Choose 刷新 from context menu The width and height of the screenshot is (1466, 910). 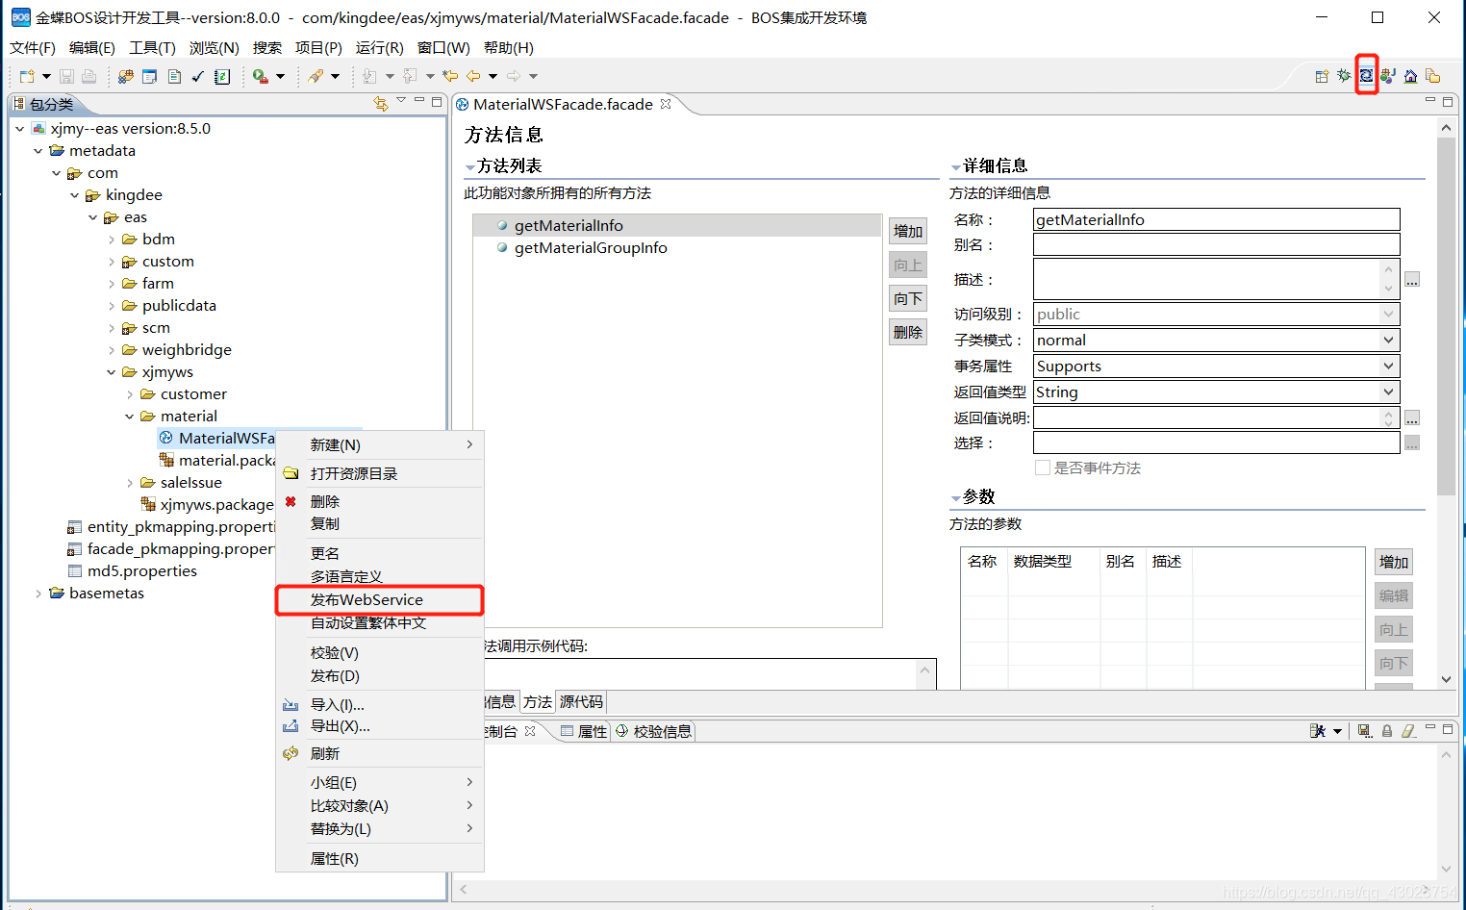click(379, 753)
